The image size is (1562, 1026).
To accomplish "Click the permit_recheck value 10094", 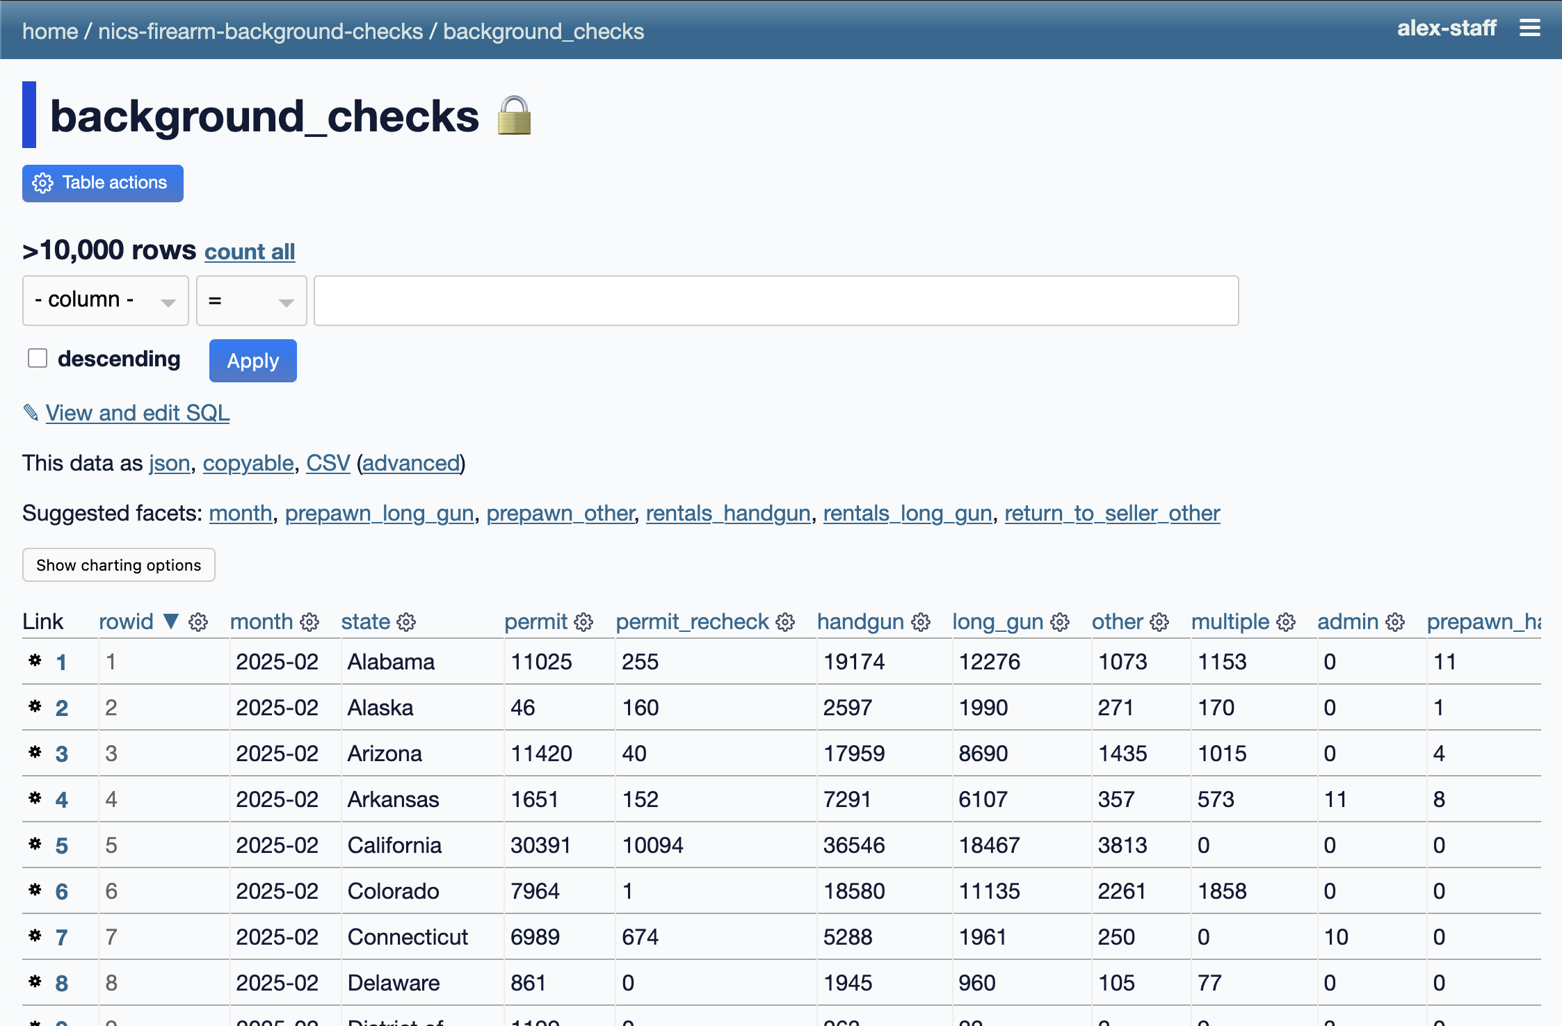I will pos(653,845).
